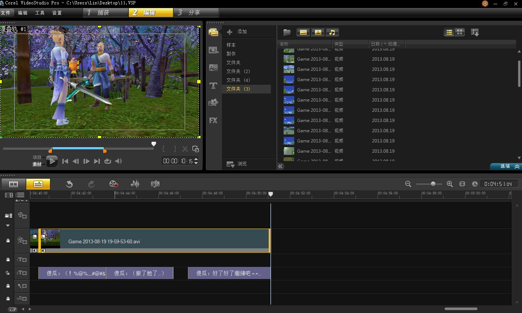Show audio files filter in library
522x313 pixels.
coord(332,33)
